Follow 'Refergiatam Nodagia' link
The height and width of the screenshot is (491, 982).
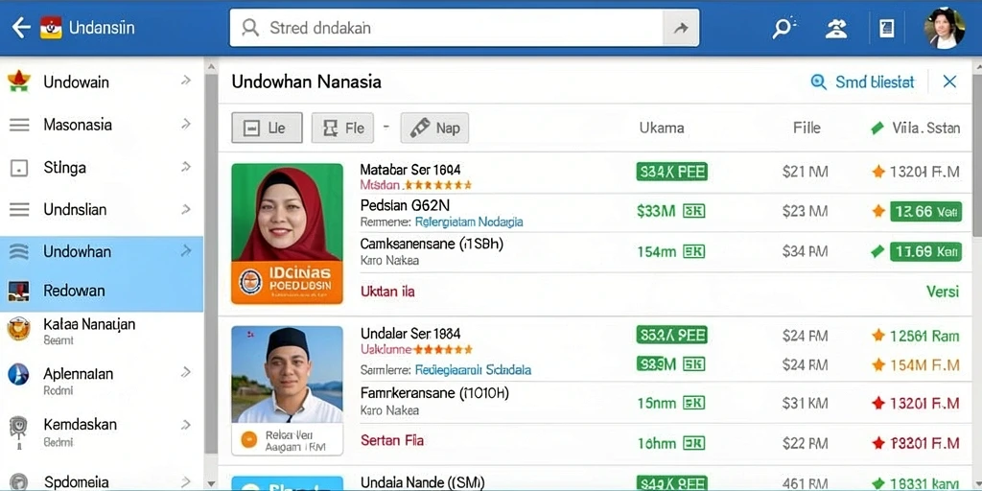tap(469, 222)
